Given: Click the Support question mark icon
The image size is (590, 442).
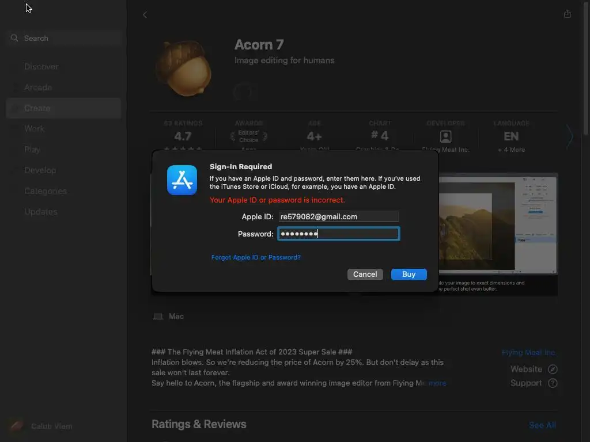Looking at the screenshot, I should tap(553, 383).
